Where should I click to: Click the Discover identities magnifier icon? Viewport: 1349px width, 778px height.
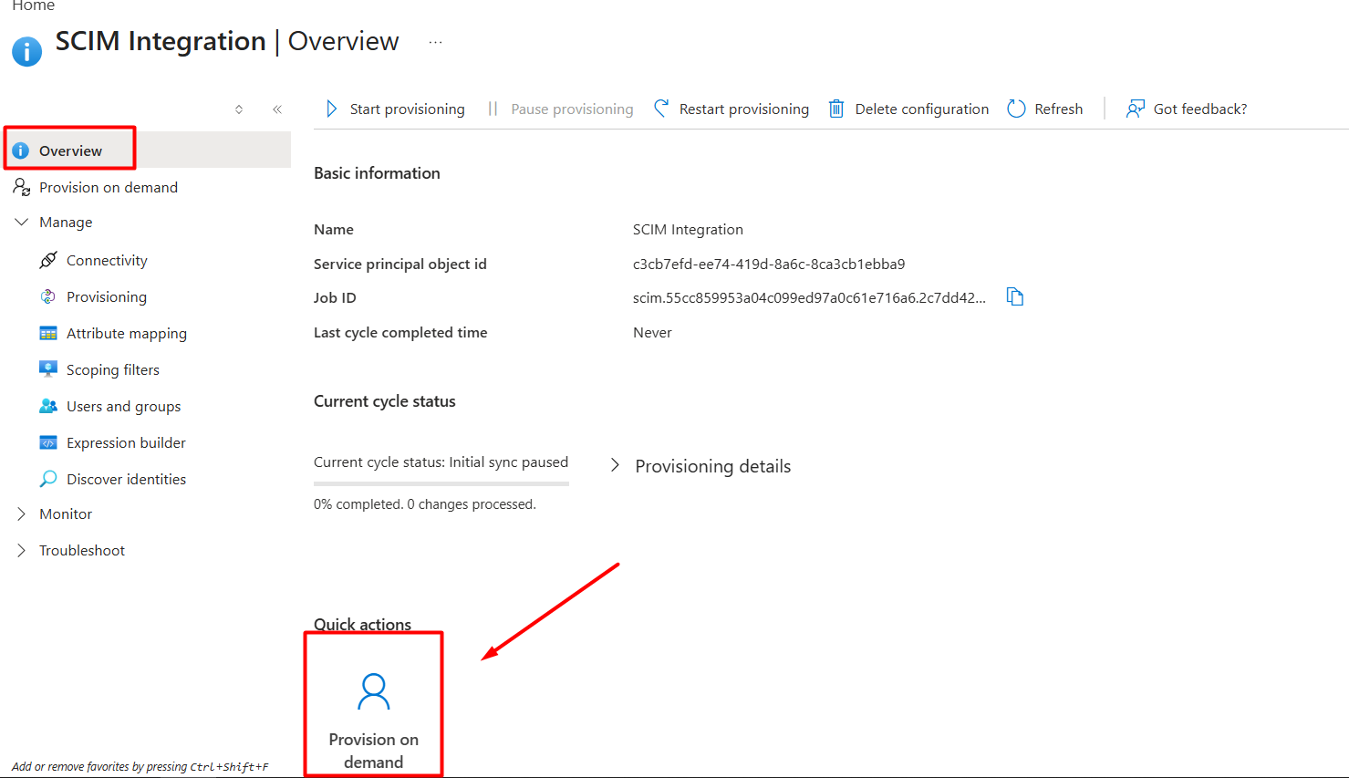48,479
